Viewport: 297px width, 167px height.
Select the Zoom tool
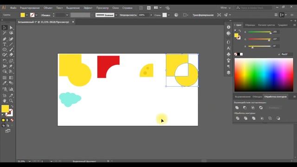11,101
